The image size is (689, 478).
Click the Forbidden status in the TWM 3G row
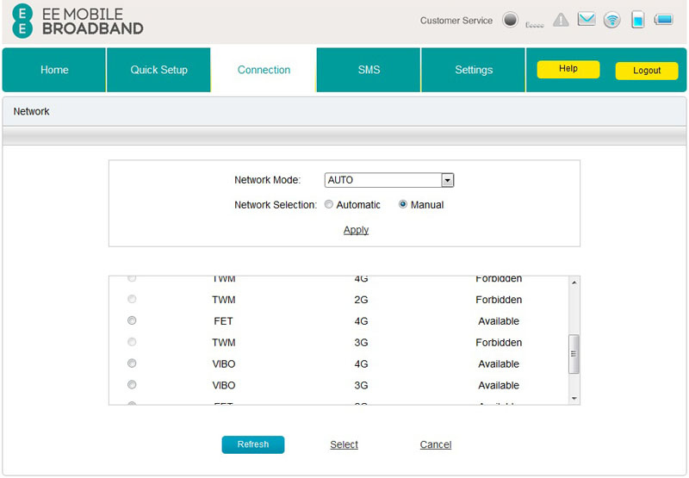(499, 342)
